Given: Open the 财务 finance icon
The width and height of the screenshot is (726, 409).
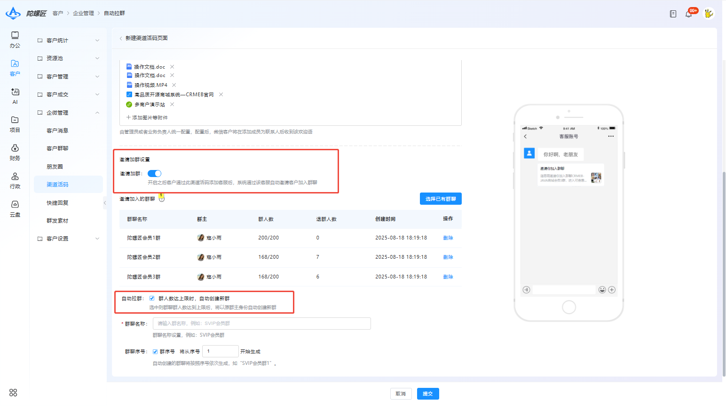Looking at the screenshot, I should 15,152.
